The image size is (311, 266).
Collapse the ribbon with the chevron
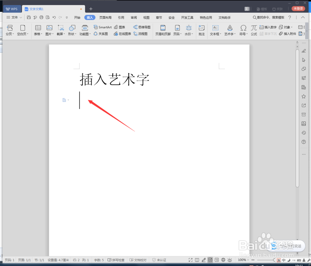(303, 17)
